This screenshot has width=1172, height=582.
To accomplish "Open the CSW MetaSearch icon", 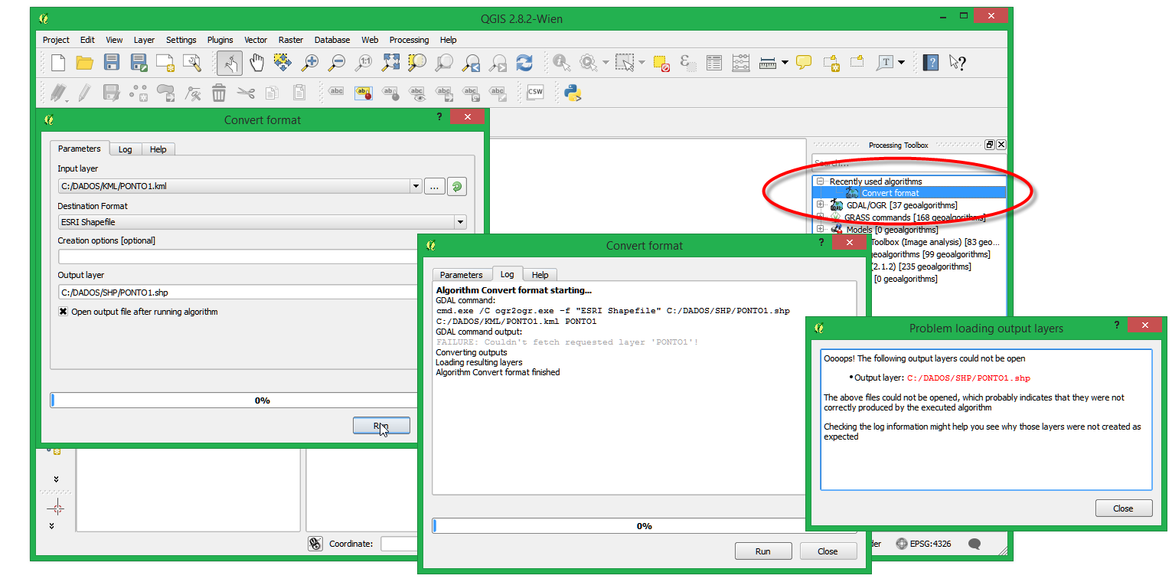I will tap(535, 93).
